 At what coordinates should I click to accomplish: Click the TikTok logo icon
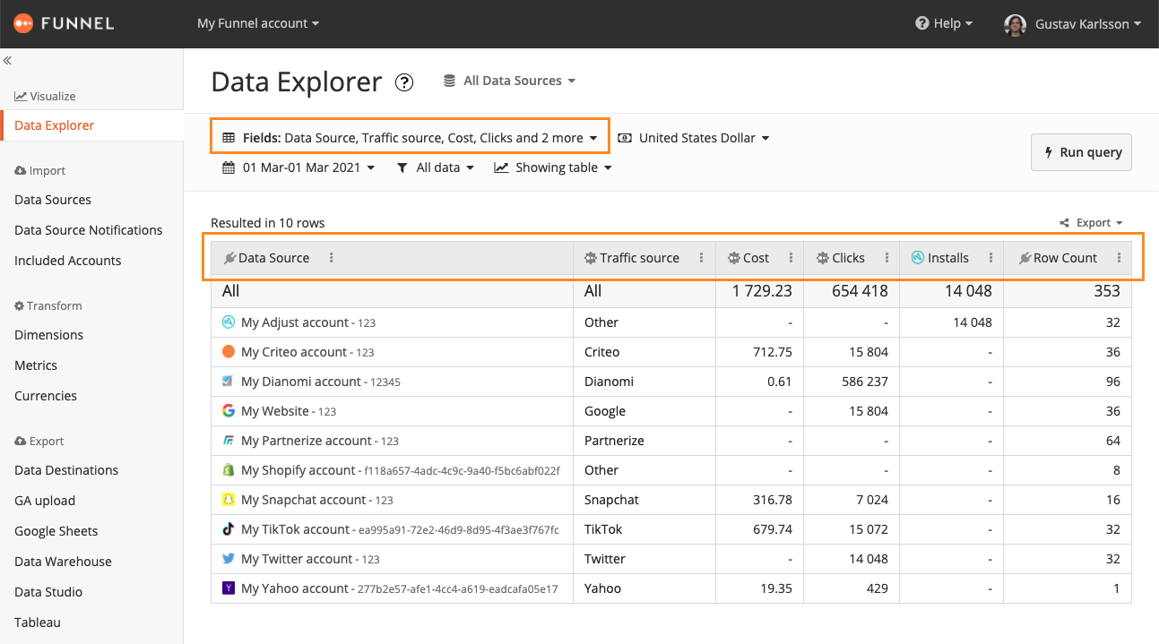(x=229, y=529)
